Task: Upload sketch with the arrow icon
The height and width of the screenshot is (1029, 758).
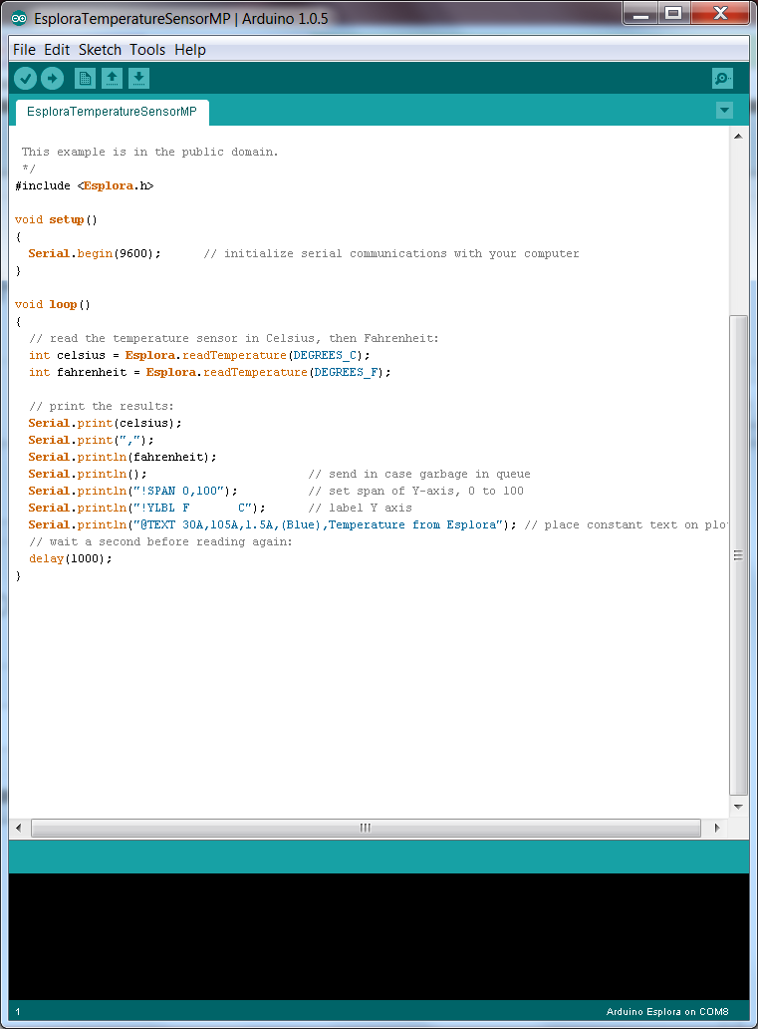Action: coord(53,79)
